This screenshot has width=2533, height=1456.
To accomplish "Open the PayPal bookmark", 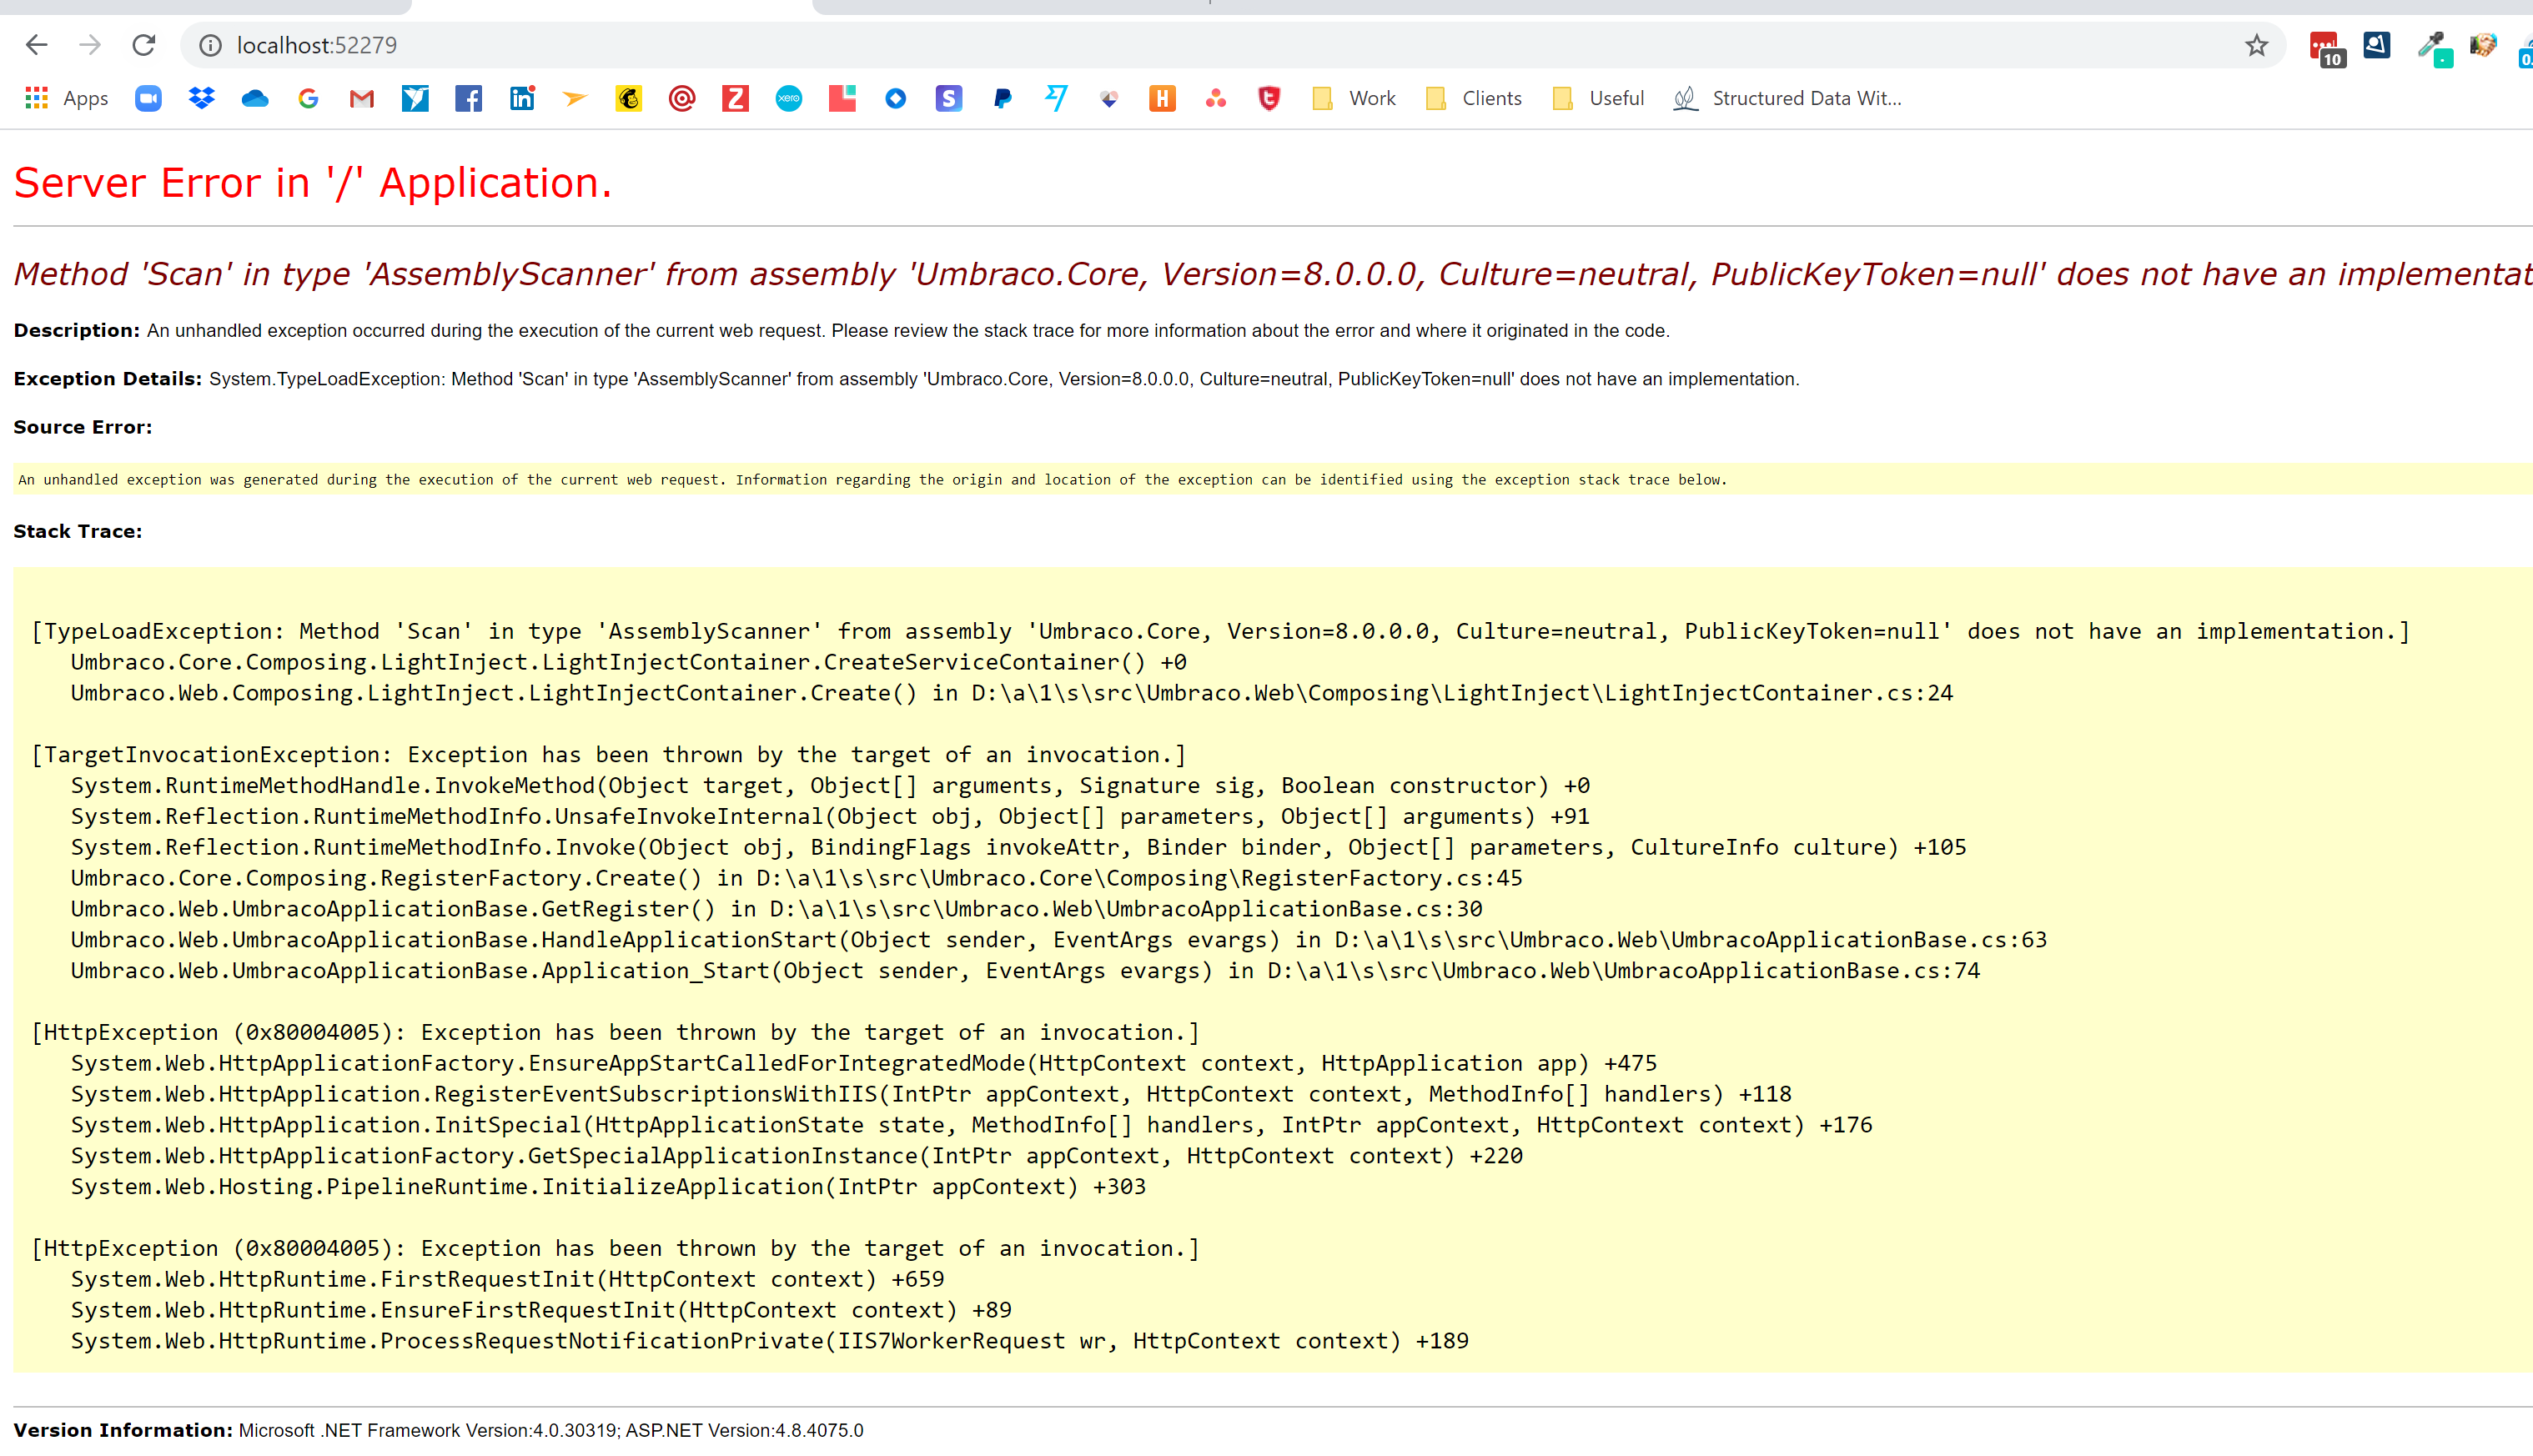I will point(1002,98).
